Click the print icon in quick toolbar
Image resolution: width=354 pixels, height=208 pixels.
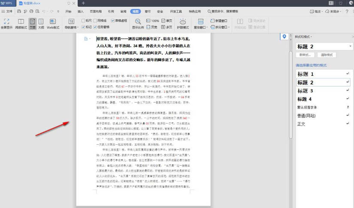coord(31,11)
